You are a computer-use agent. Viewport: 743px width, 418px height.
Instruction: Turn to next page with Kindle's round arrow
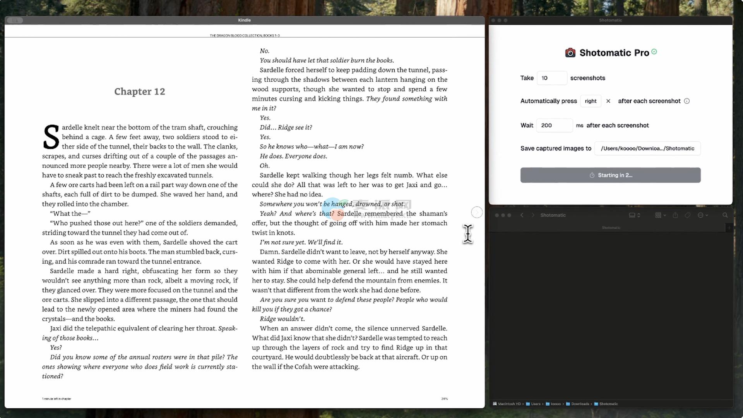(477, 212)
